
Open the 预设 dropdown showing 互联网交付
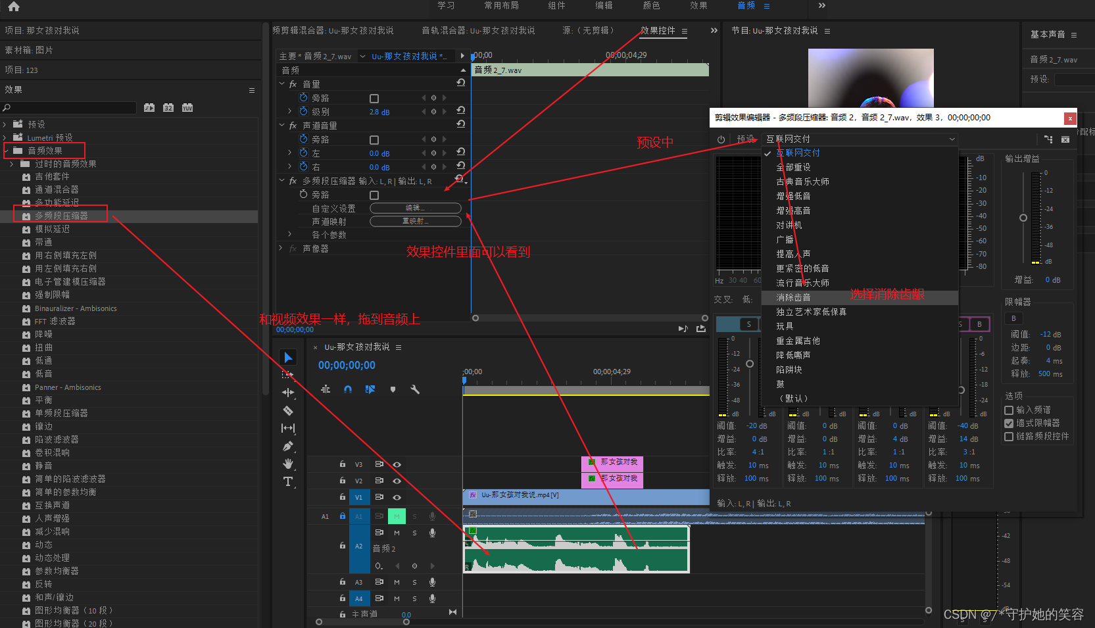[x=860, y=139]
